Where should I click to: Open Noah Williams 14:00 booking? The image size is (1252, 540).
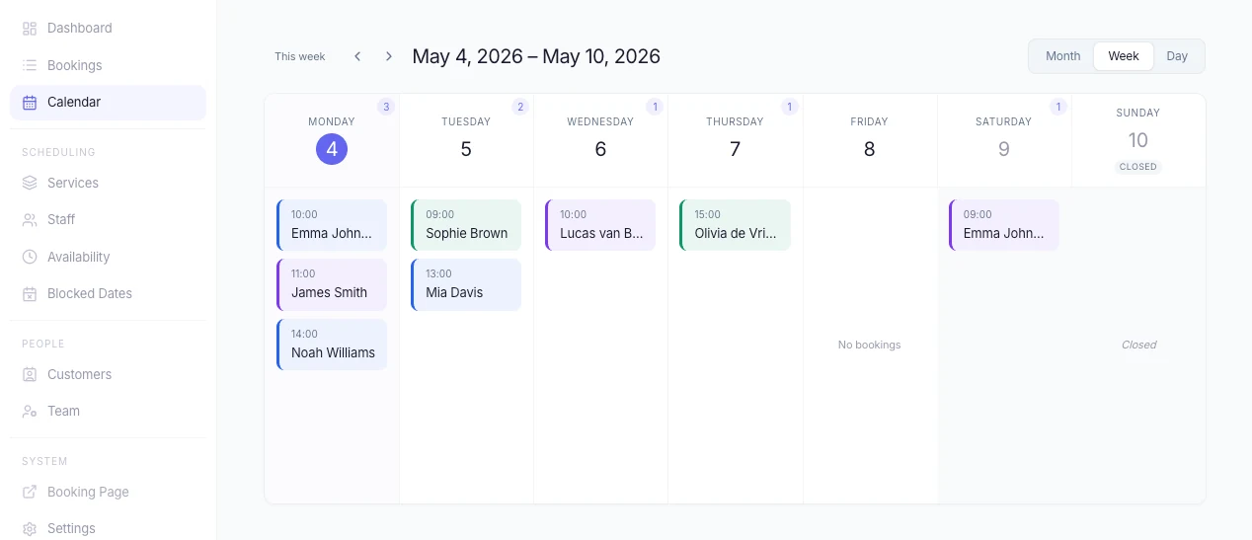[x=332, y=345]
